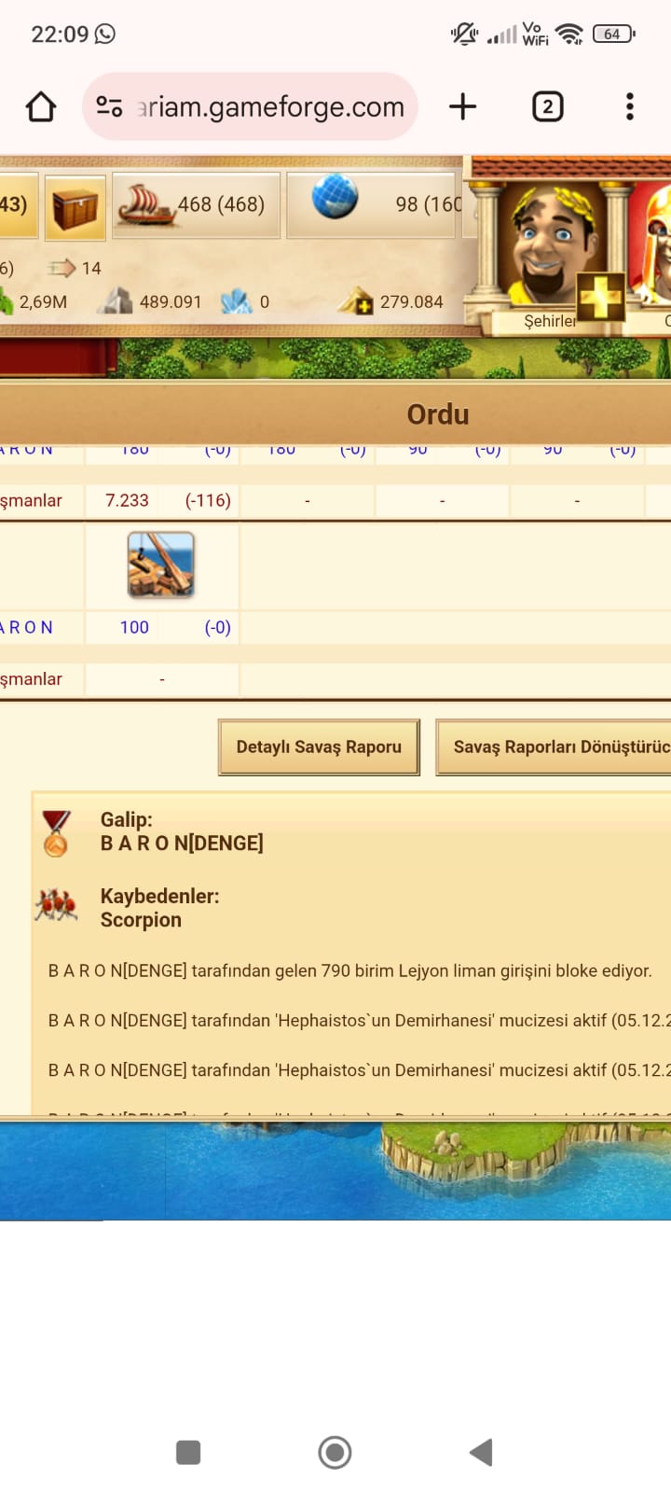Screen dimensions: 671x1493
Task: Click the wine resource 2,69M
Action: point(34,301)
